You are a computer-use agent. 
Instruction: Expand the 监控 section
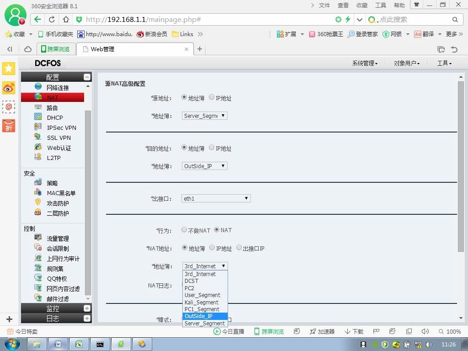click(x=87, y=308)
